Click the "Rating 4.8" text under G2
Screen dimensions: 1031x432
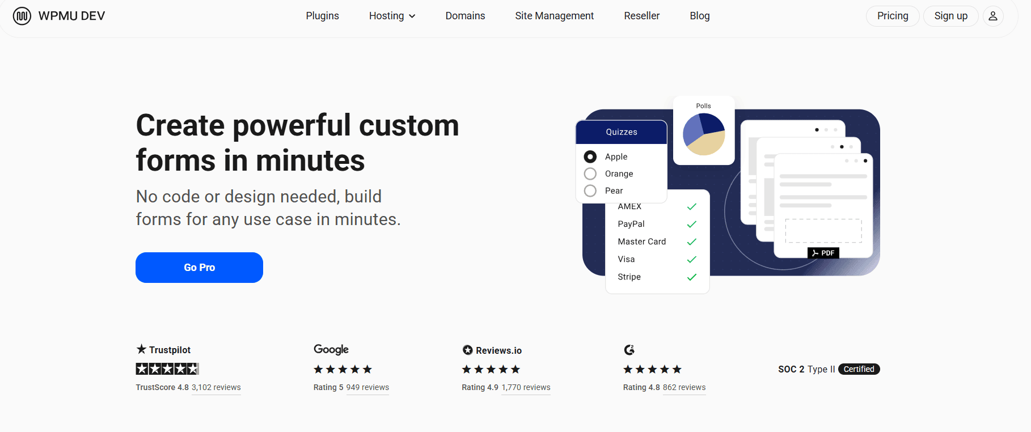coord(641,388)
